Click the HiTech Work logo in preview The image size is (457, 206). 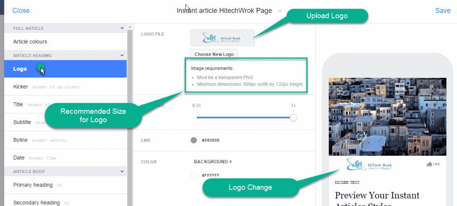(369, 165)
